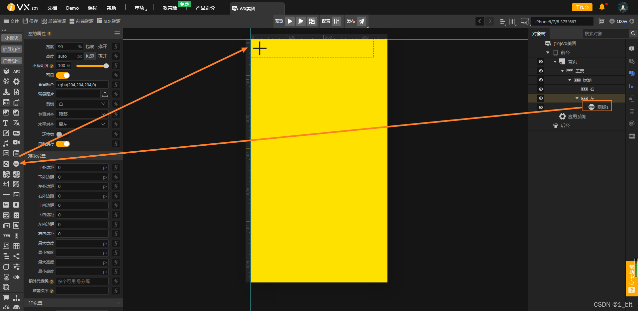Add a Text component from the T icon

(x=6, y=123)
